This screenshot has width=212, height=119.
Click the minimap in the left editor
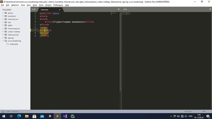coord(114,13)
